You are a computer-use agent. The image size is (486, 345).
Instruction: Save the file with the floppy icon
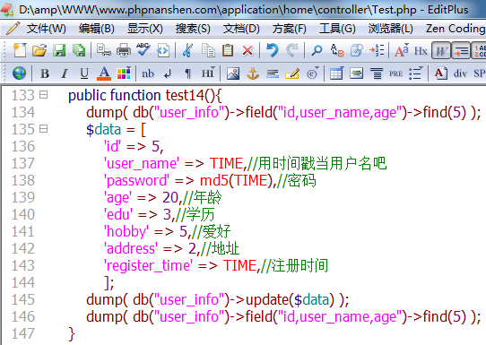click(x=59, y=50)
